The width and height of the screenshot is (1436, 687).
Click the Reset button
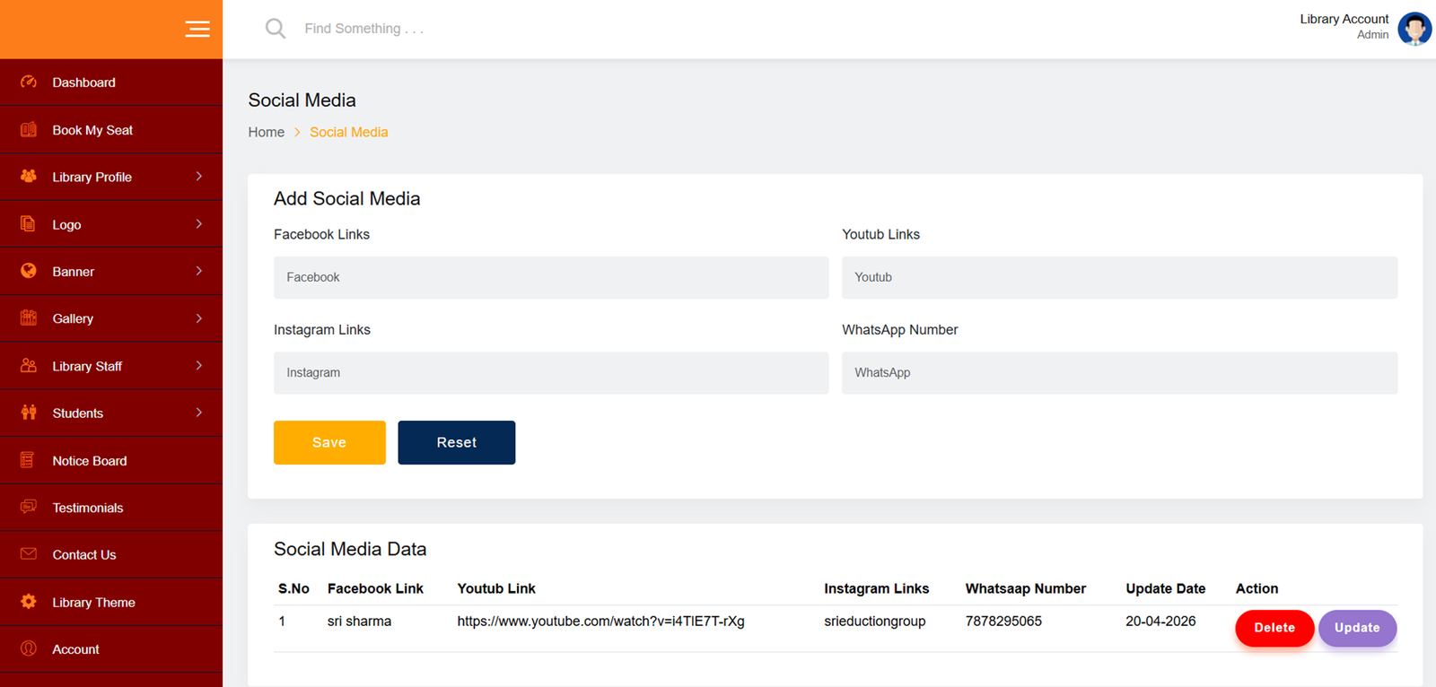click(457, 442)
